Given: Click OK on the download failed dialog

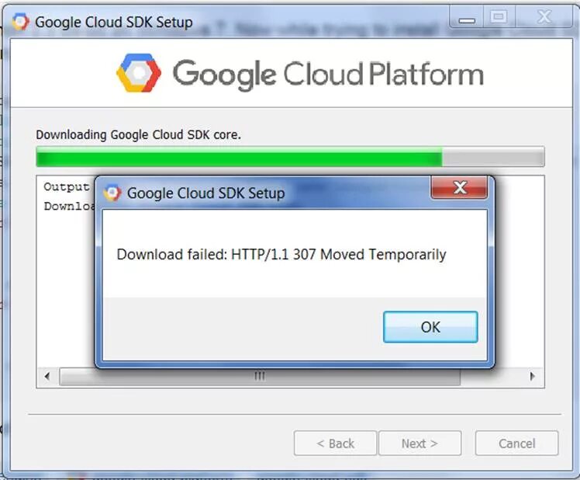Looking at the screenshot, I should 430,327.
